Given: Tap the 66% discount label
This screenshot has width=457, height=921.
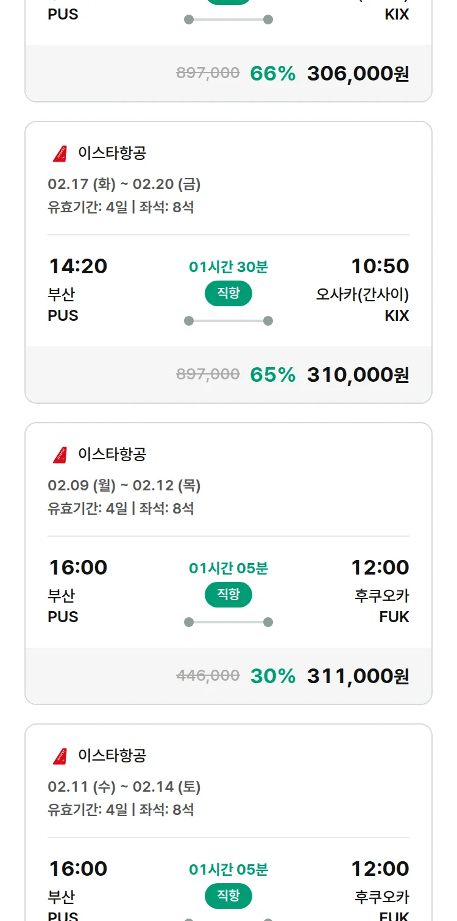Looking at the screenshot, I should click(272, 74).
